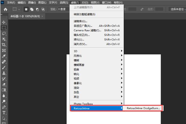Click the Home icon in the options bar
This screenshot has height=124, width=186.
(x=5, y=9)
